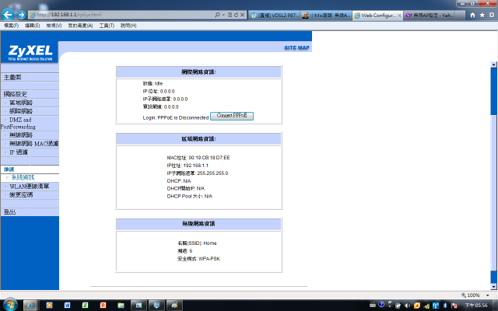Click the subnet mask 255.255.255.0 text
This screenshot has width=498, height=311.
[x=212, y=173]
